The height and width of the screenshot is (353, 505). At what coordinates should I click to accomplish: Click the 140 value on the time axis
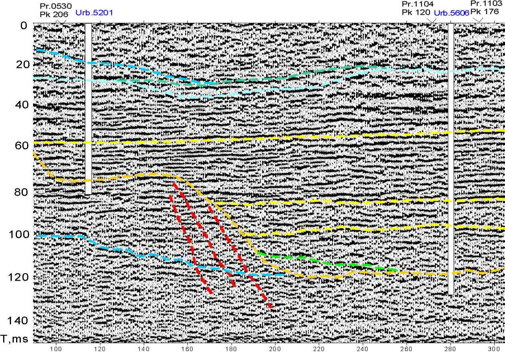click(17, 320)
